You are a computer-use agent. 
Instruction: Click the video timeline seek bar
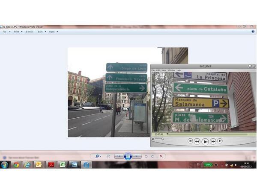(x=207, y=134)
